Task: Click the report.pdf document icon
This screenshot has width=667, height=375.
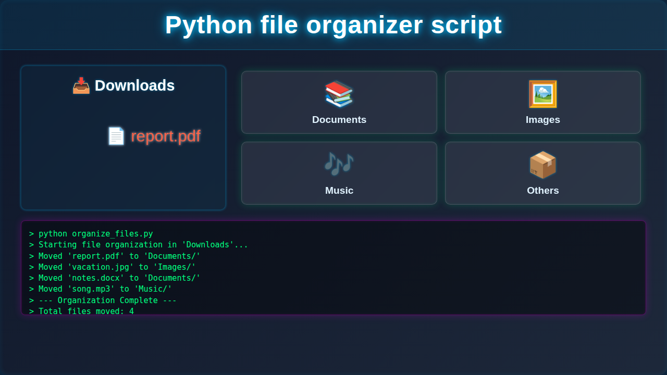Action: pos(116,136)
